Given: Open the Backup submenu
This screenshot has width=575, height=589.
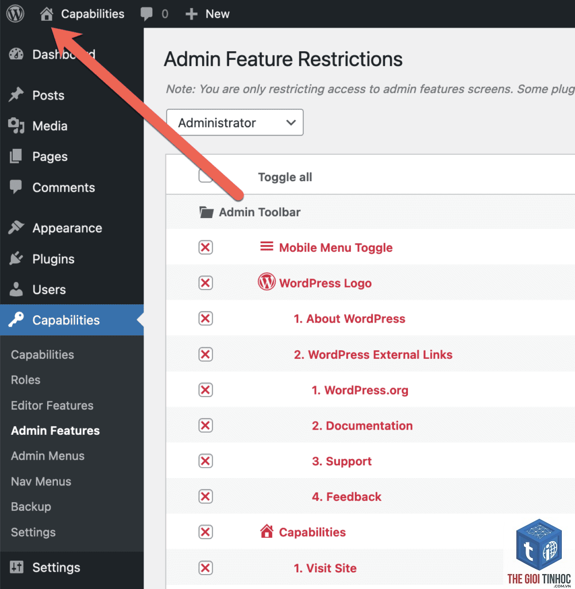Looking at the screenshot, I should [31, 507].
